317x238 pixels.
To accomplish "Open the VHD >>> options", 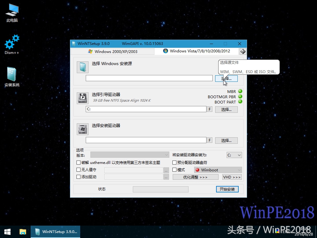I will click(232, 177).
